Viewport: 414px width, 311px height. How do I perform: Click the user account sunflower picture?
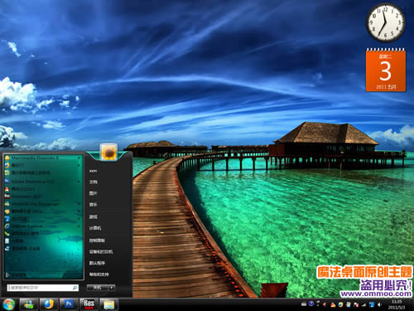pos(108,152)
